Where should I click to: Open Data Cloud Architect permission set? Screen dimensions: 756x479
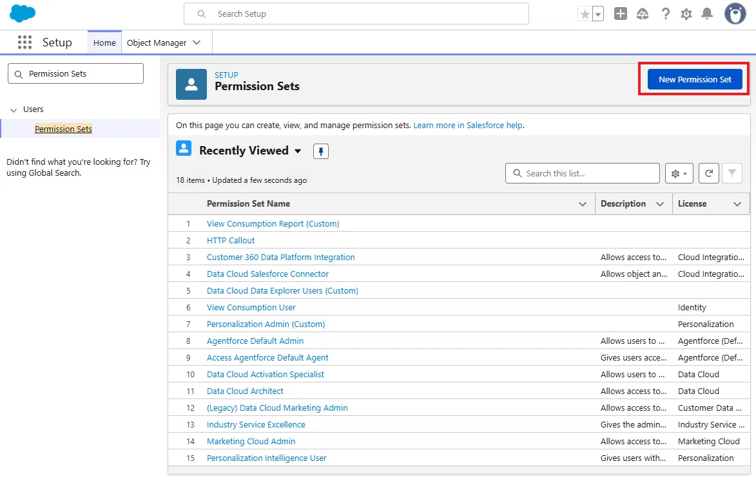tap(245, 391)
